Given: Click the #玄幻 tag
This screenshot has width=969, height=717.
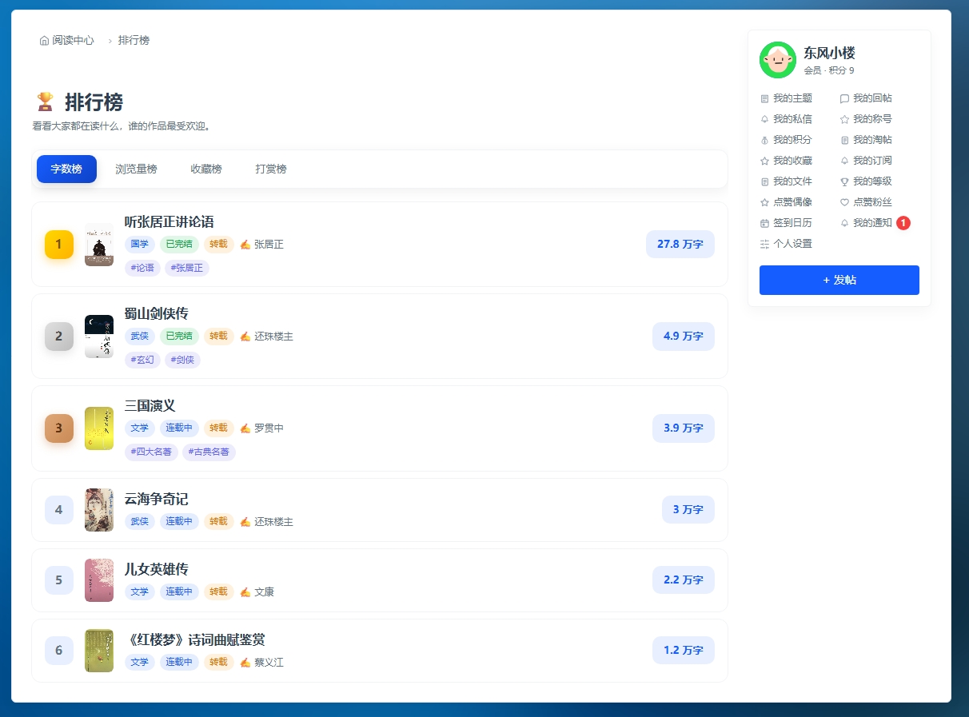Looking at the screenshot, I should (142, 360).
